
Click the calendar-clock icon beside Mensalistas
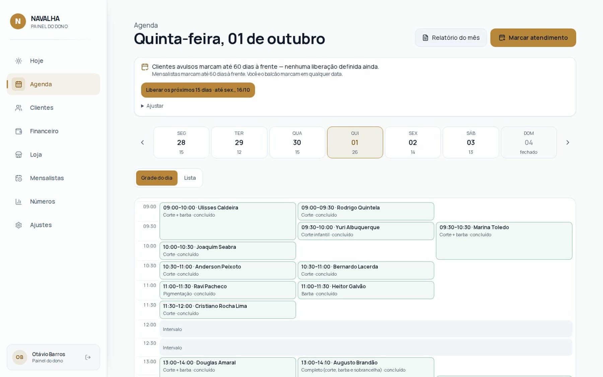coord(19,178)
